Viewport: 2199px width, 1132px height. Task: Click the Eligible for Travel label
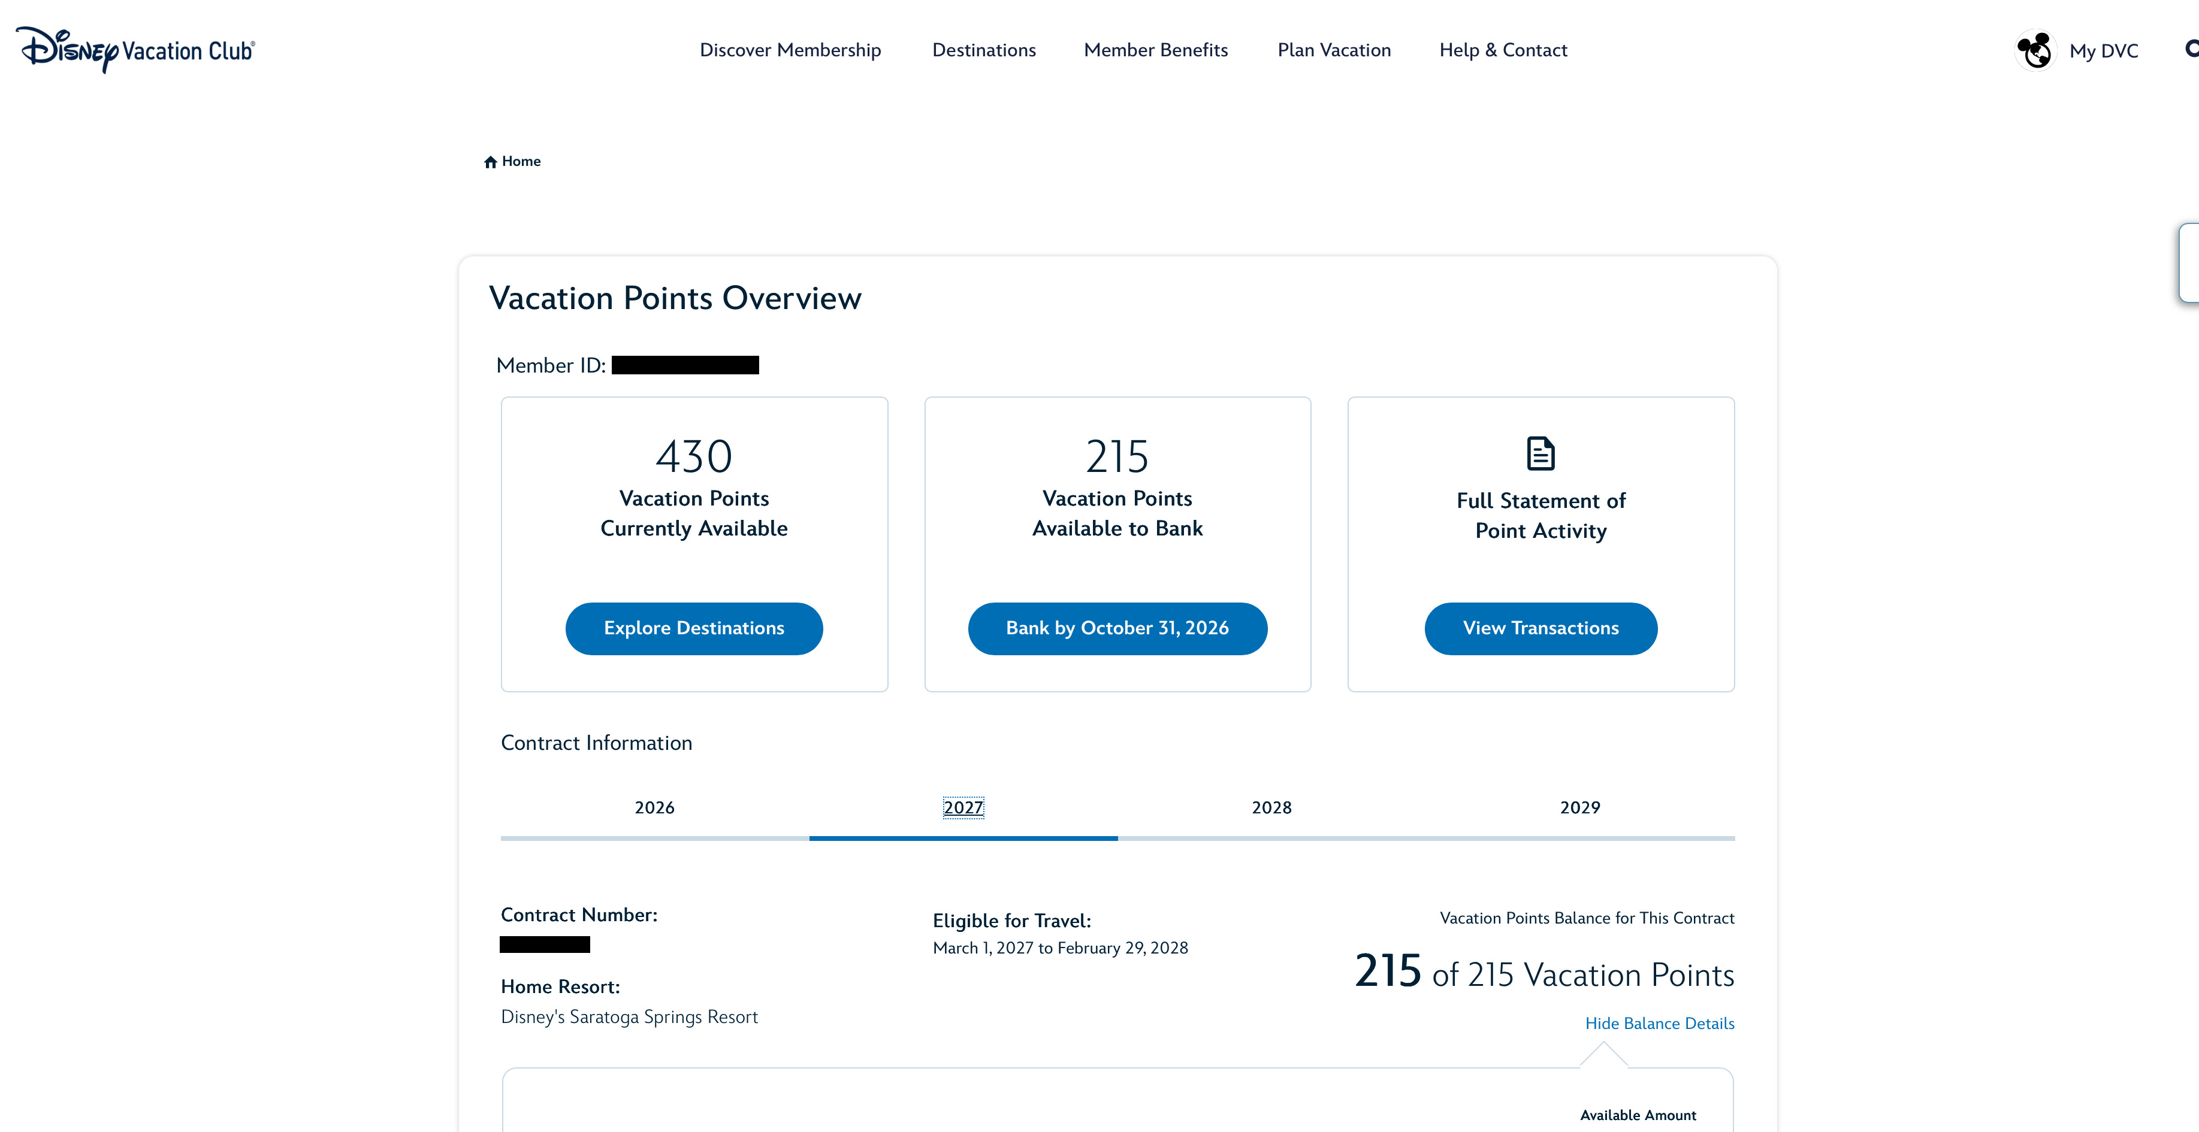click(x=1011, y=921)
